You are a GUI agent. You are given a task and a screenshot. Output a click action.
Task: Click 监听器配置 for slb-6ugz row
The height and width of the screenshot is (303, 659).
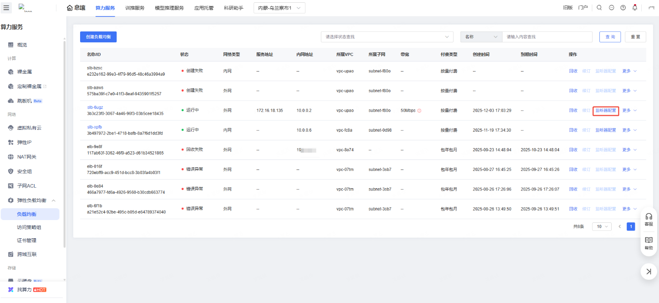point(605,111)
